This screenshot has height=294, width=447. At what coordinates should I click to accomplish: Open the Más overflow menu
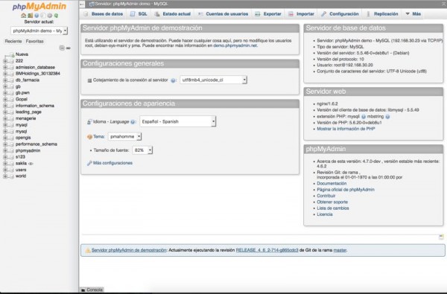pyautogui.click(x=413, y=13)
